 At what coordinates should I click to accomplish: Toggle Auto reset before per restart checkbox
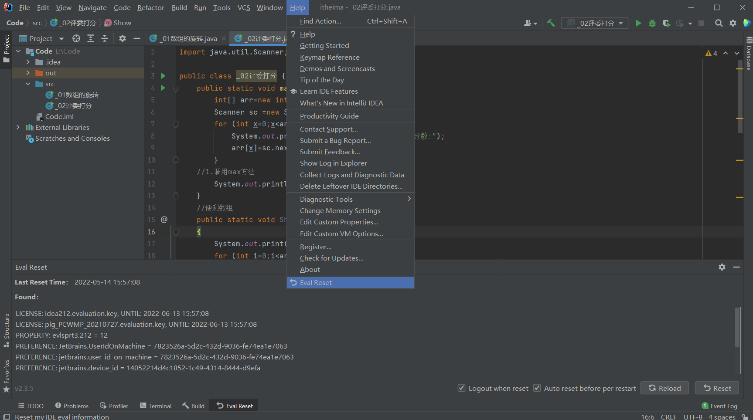click(537, 388)
